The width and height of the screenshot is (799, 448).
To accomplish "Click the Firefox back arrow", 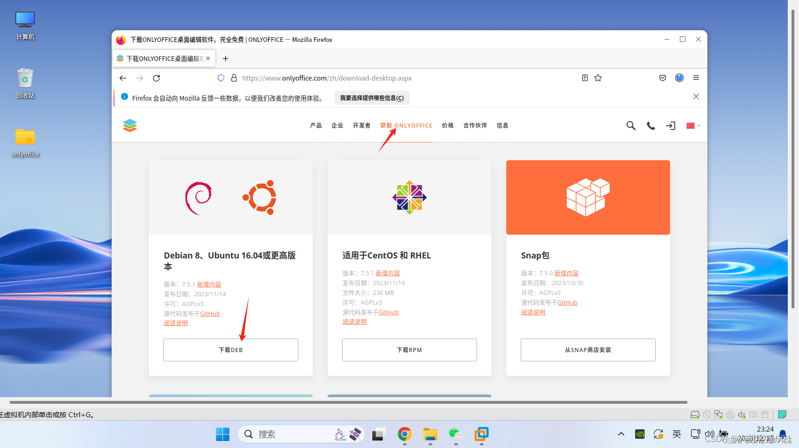I will [123, 78].
